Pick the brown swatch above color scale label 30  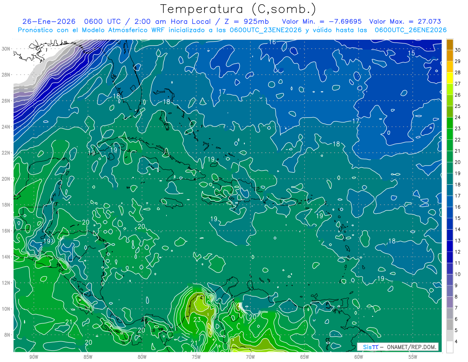(450, 45)
